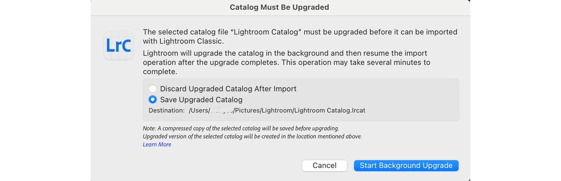
Task: Select Discard Upgraded Catalog After Import option
Action: coord(153,89)
